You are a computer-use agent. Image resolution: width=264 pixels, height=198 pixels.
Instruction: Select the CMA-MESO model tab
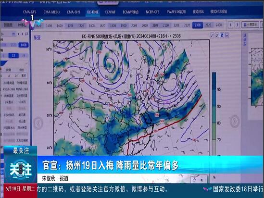click(x=51, y=12)
